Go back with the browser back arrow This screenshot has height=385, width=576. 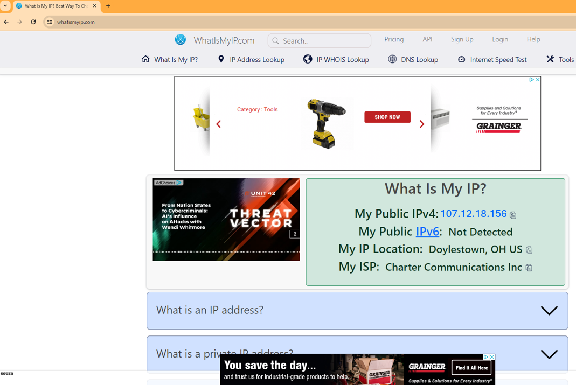(x=6, y=22)
